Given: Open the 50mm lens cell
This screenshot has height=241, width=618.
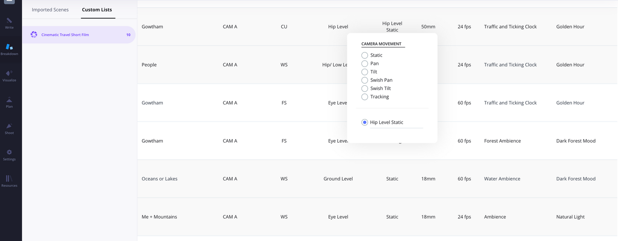Looking at the screenshot, I should [428, 26].
